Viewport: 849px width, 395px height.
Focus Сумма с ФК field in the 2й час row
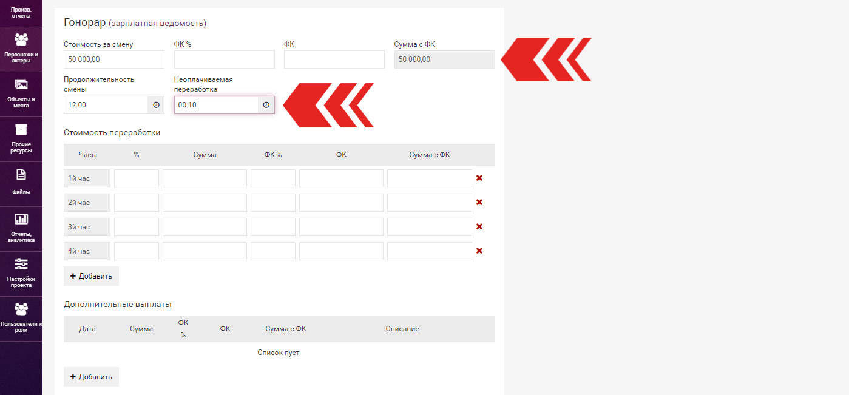point(430,203)
